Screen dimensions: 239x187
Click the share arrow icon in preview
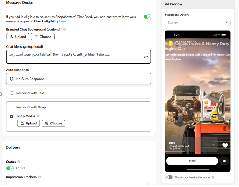(x=224, y=161)
